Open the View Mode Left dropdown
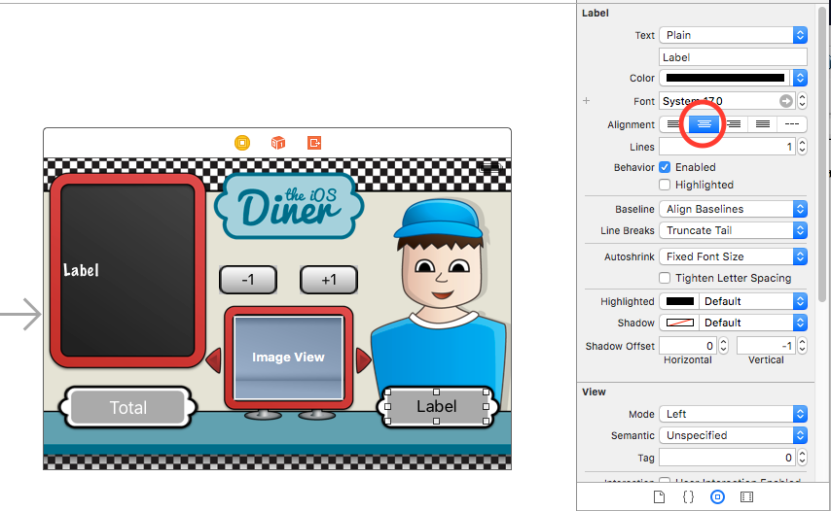Screen dimensions: 831x511 (x=734, y=414)
